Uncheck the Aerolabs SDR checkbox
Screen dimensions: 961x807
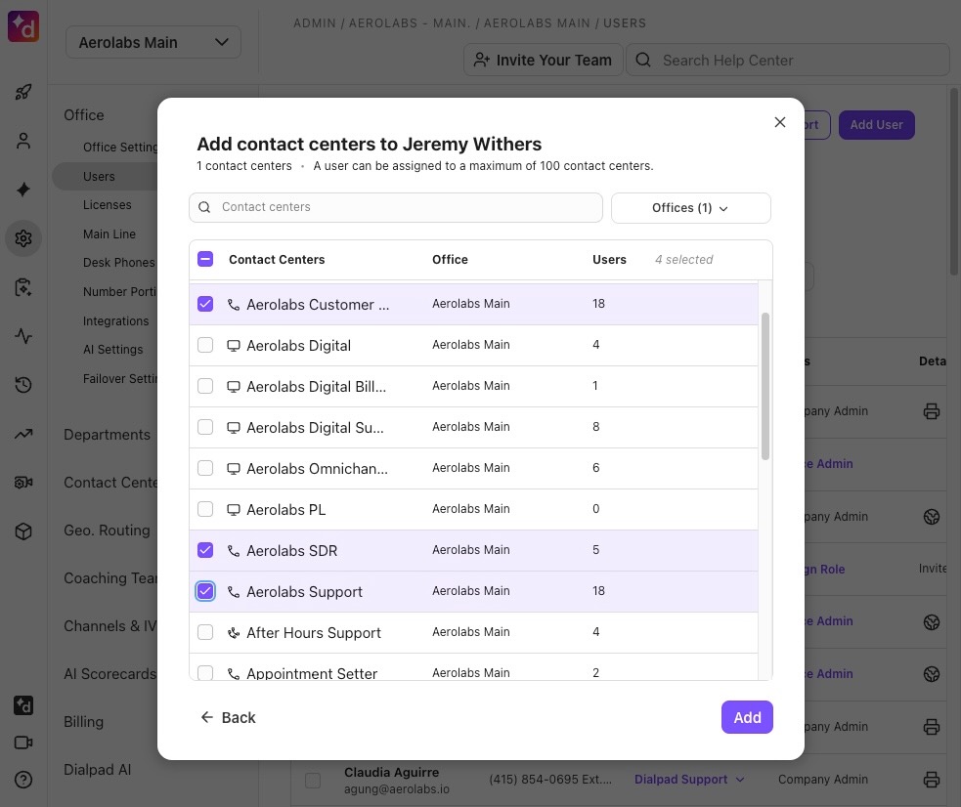click(205, 550)
